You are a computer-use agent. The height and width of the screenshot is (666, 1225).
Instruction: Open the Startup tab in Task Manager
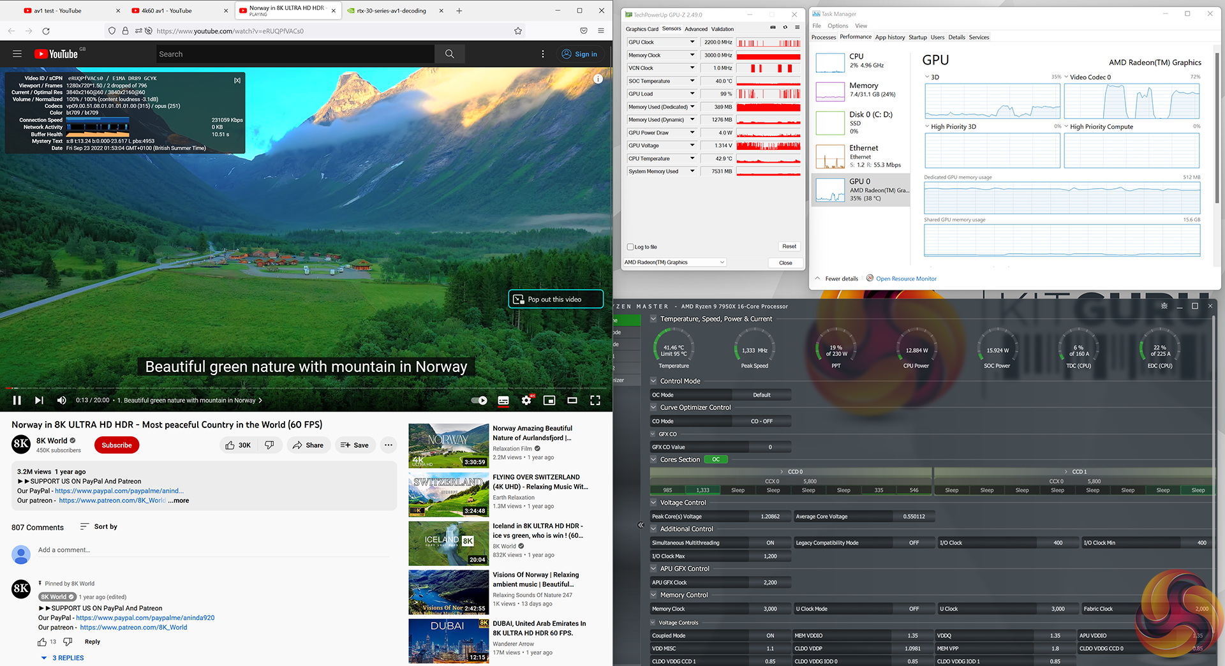click(x=917, y=37)
